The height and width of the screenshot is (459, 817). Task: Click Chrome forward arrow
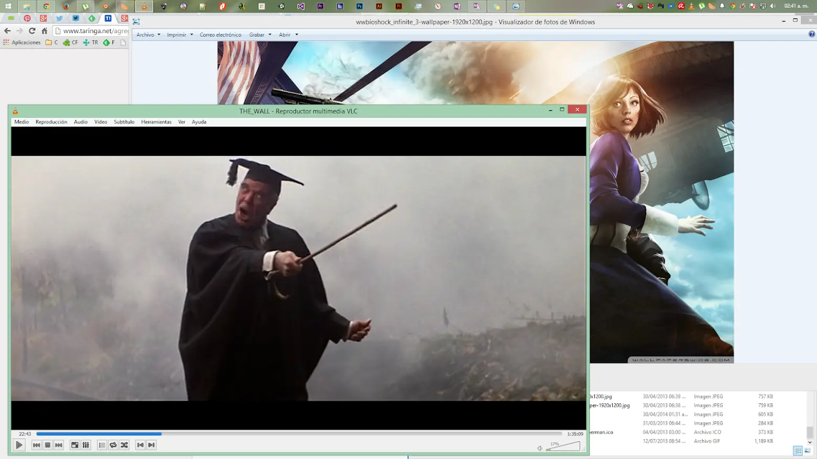point(19,31)
